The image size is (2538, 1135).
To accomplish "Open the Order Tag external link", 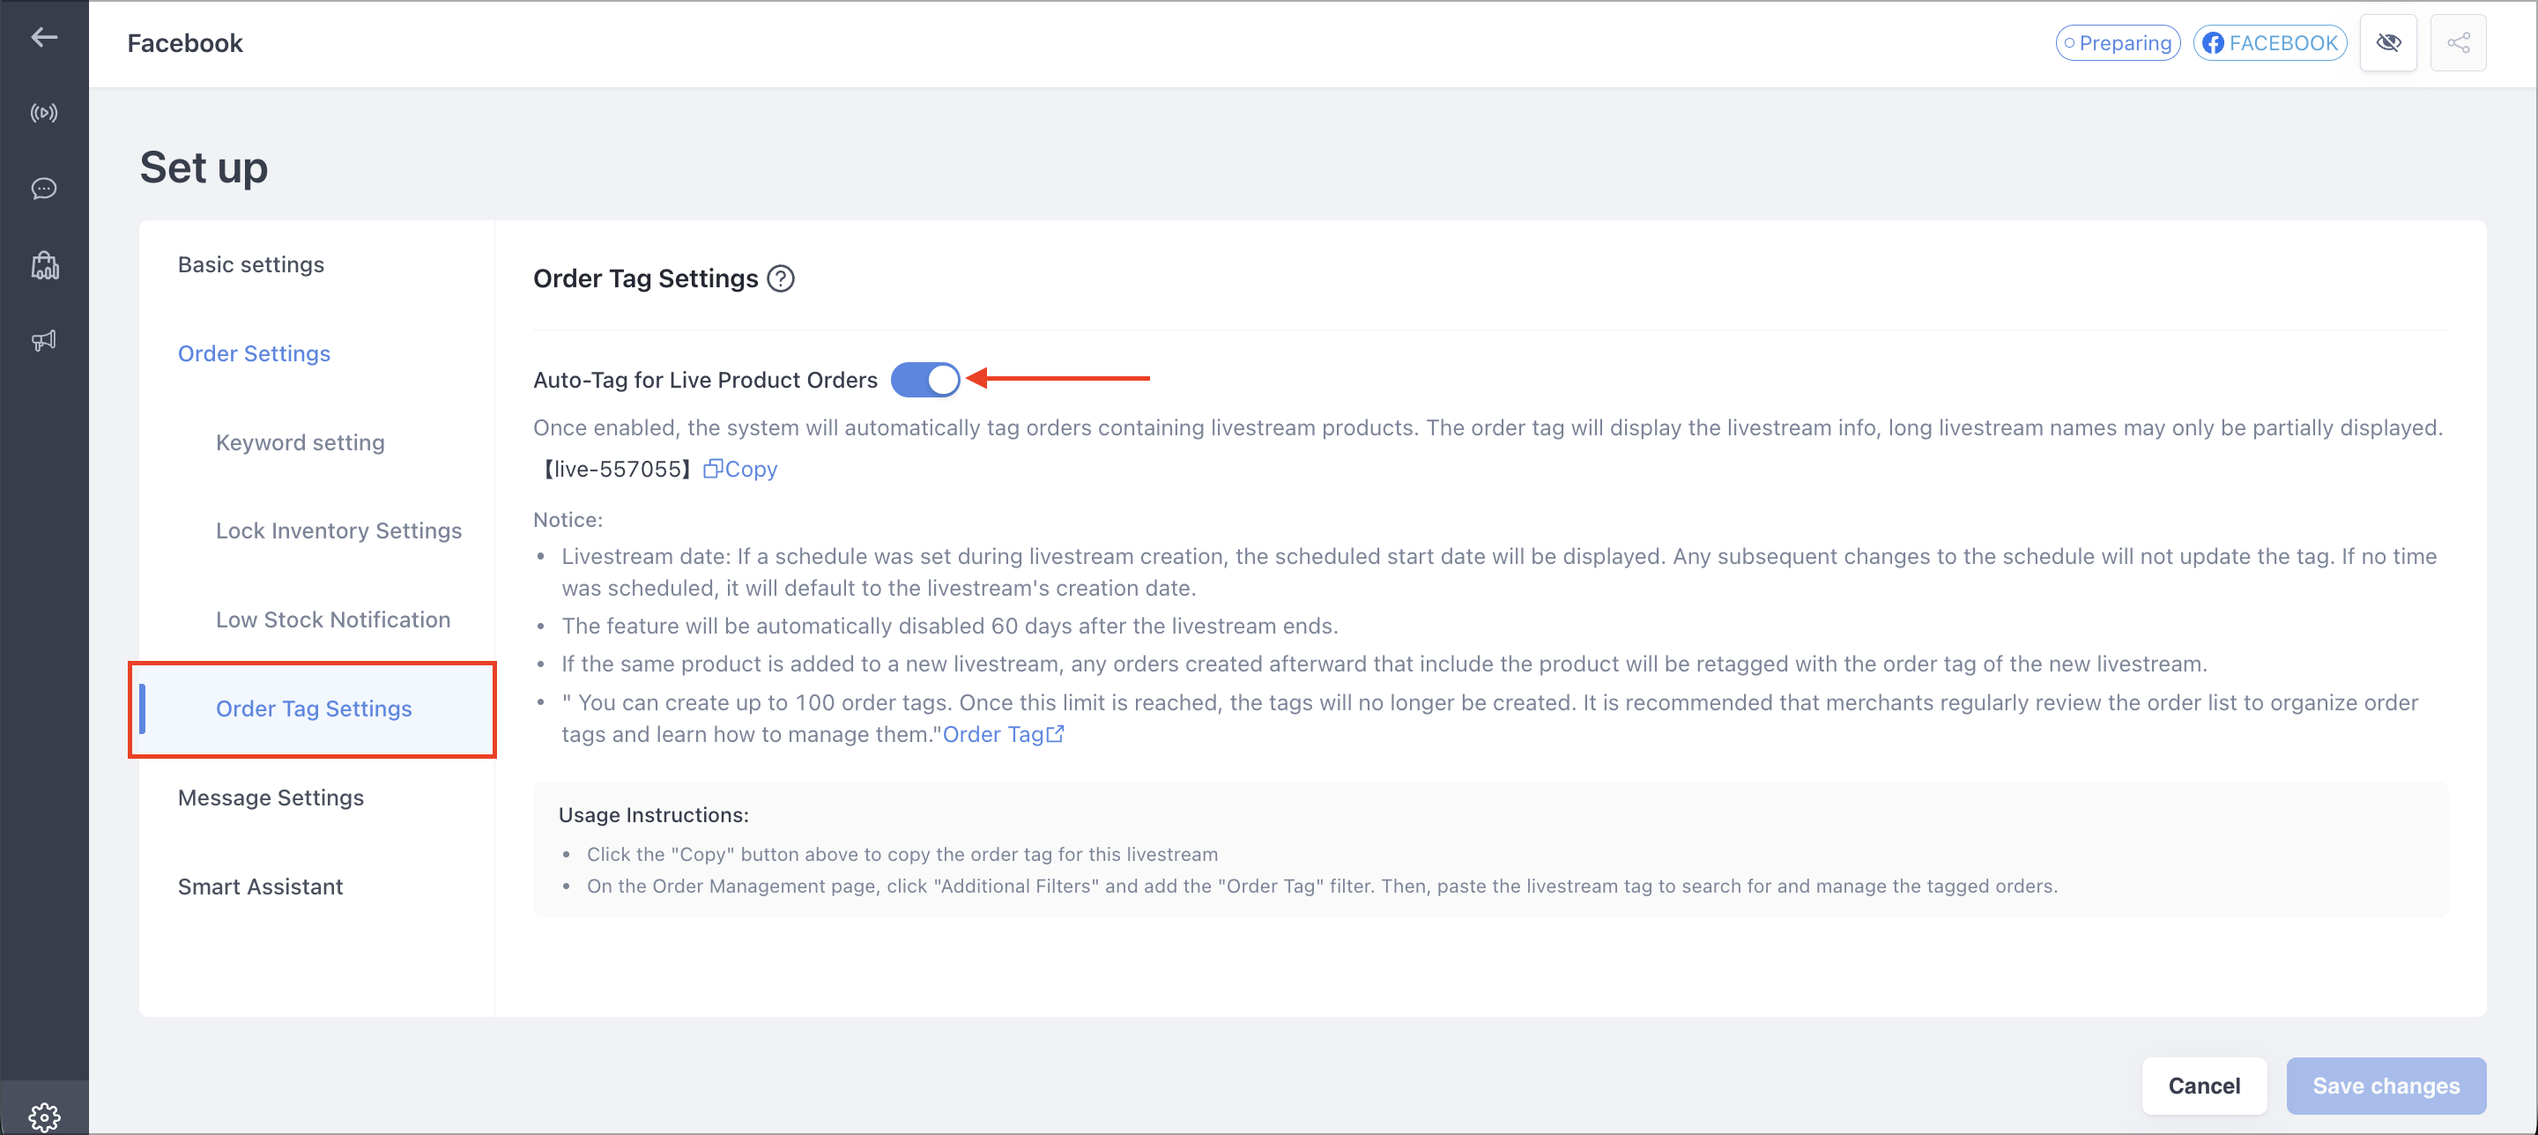I will [1003, 734].
